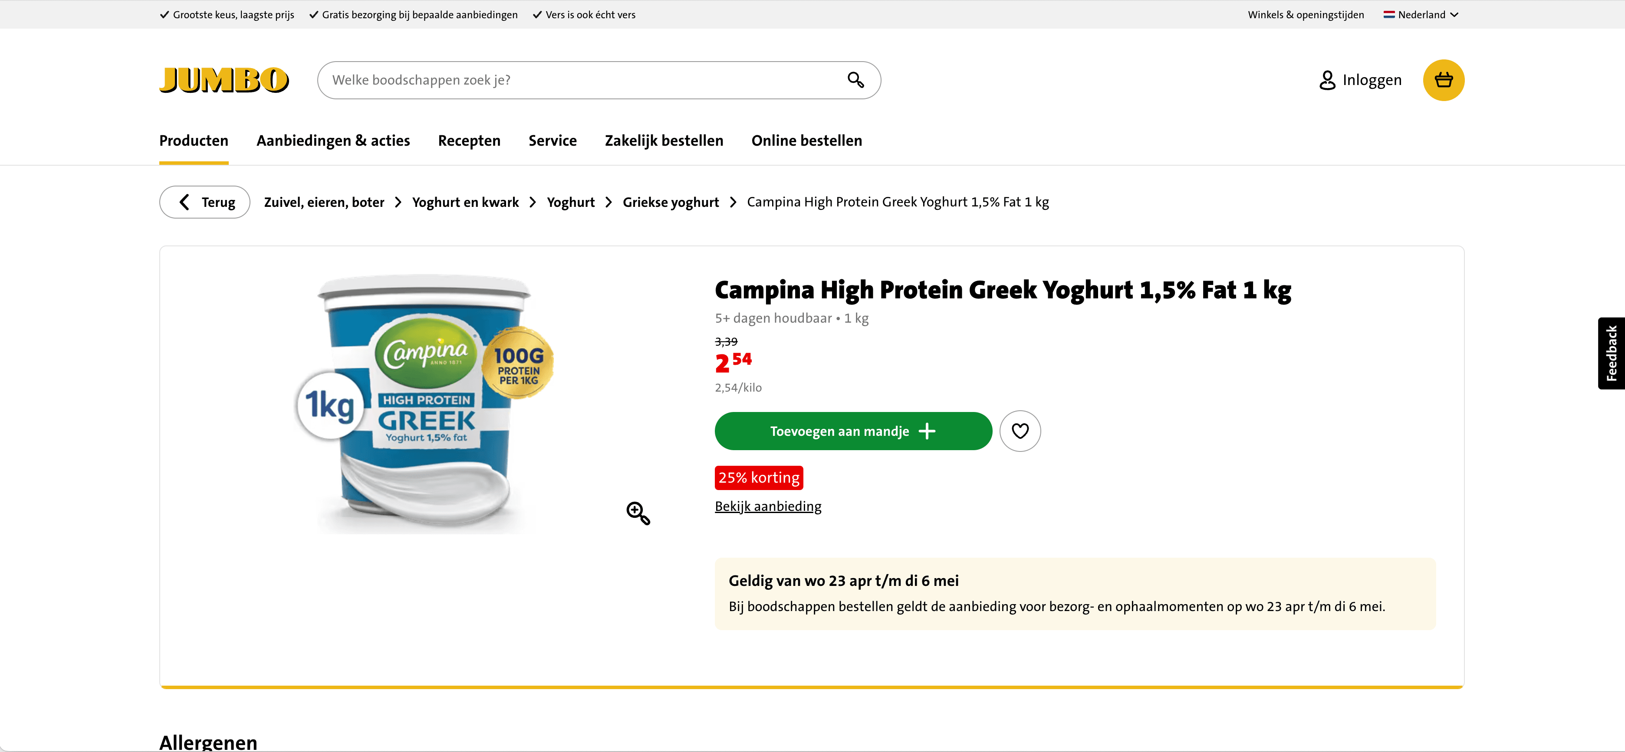Viewport: 1625px width, 752px height.
Task: Click the search magnifier icon
Action: click(x=855, y=80)
